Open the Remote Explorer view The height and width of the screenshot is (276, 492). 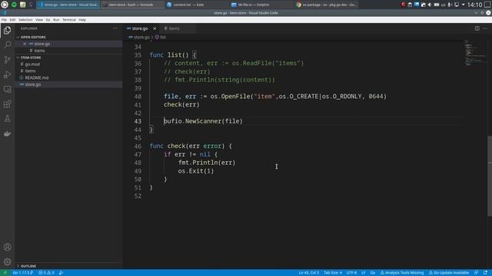pos(7,90)
